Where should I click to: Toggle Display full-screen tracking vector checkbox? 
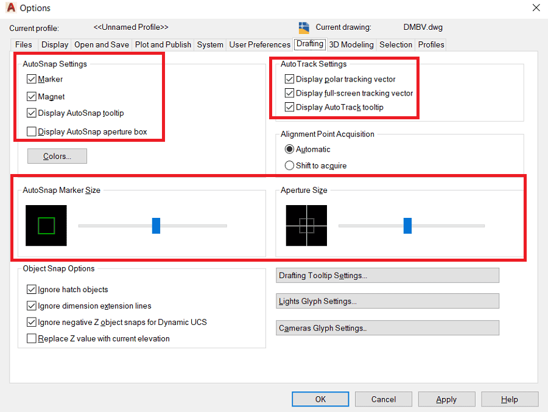[x=289, y=93]
